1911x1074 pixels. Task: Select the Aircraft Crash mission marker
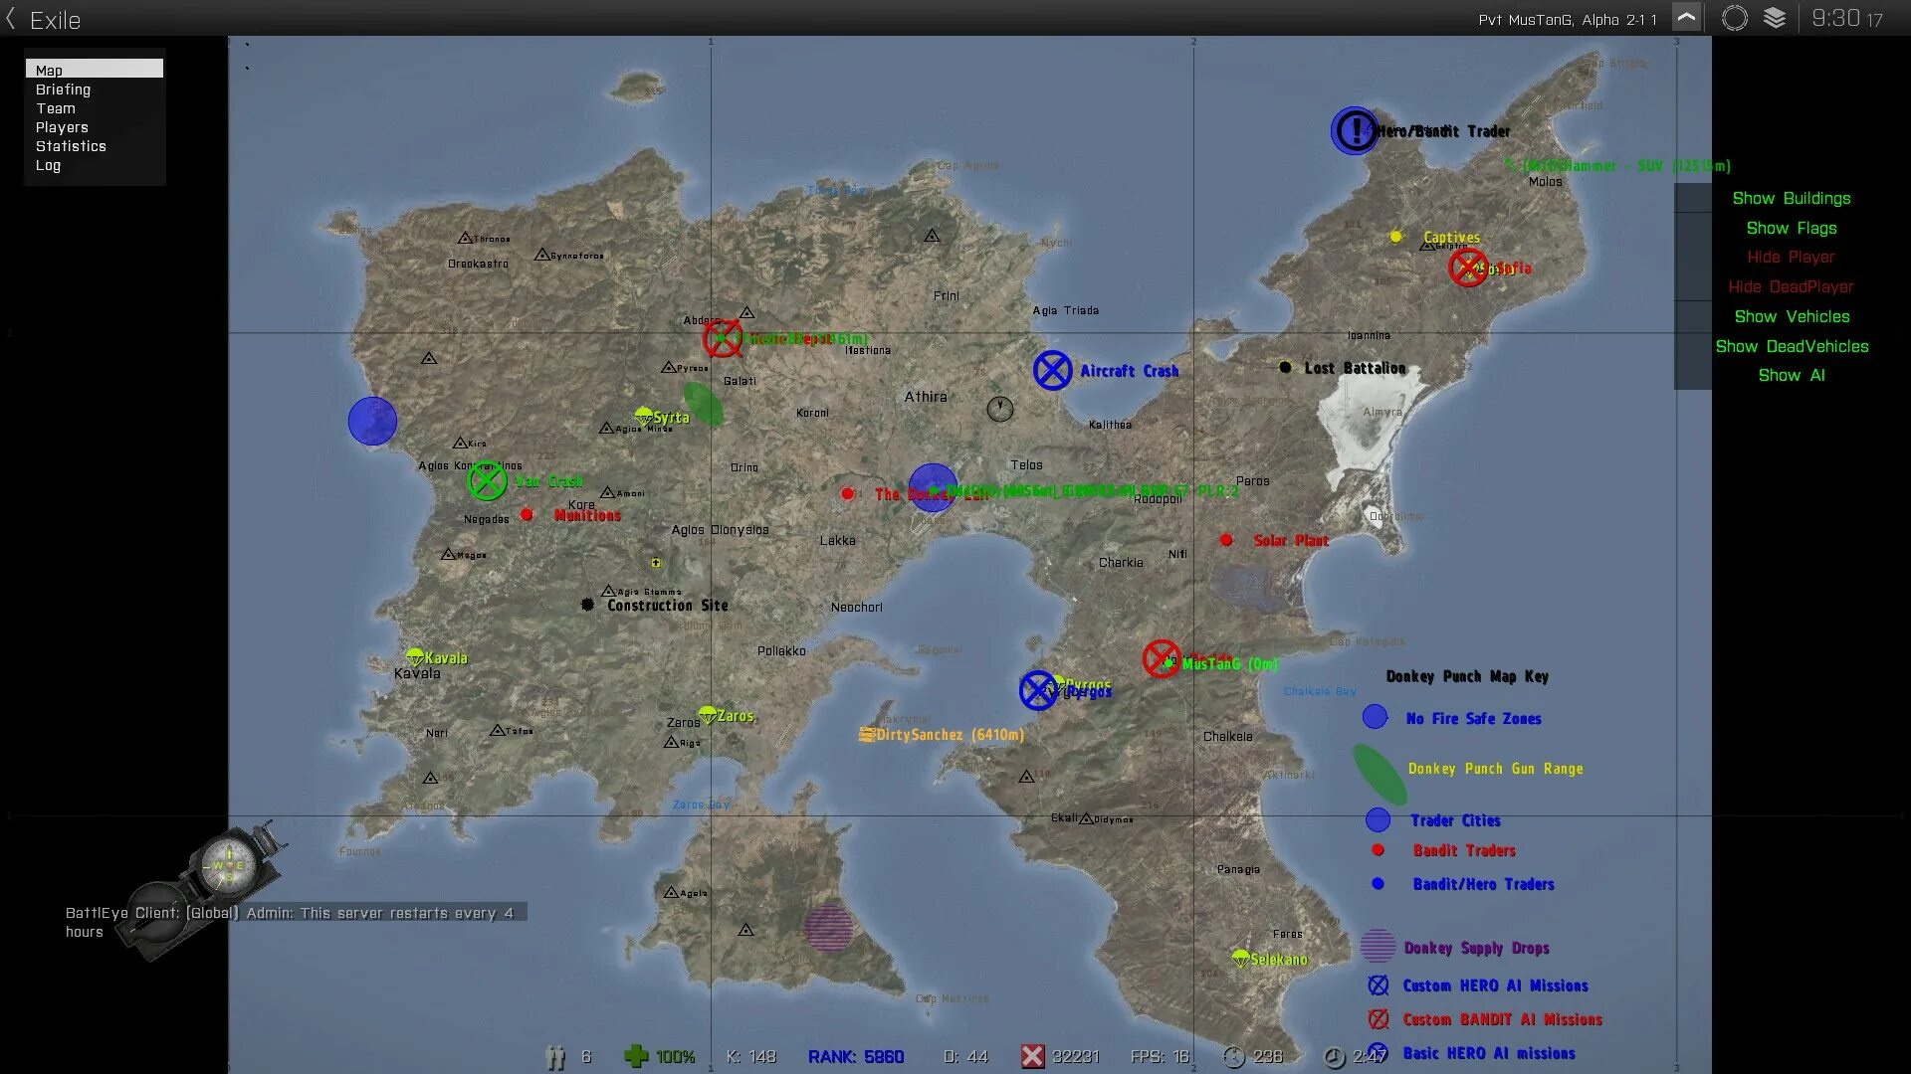(1052, 370)
